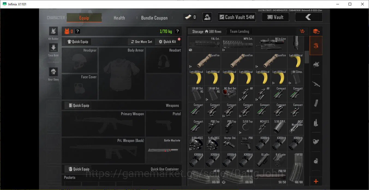Filter storage by helmet and gear icon
369x190 pixels.
[316, 65]
